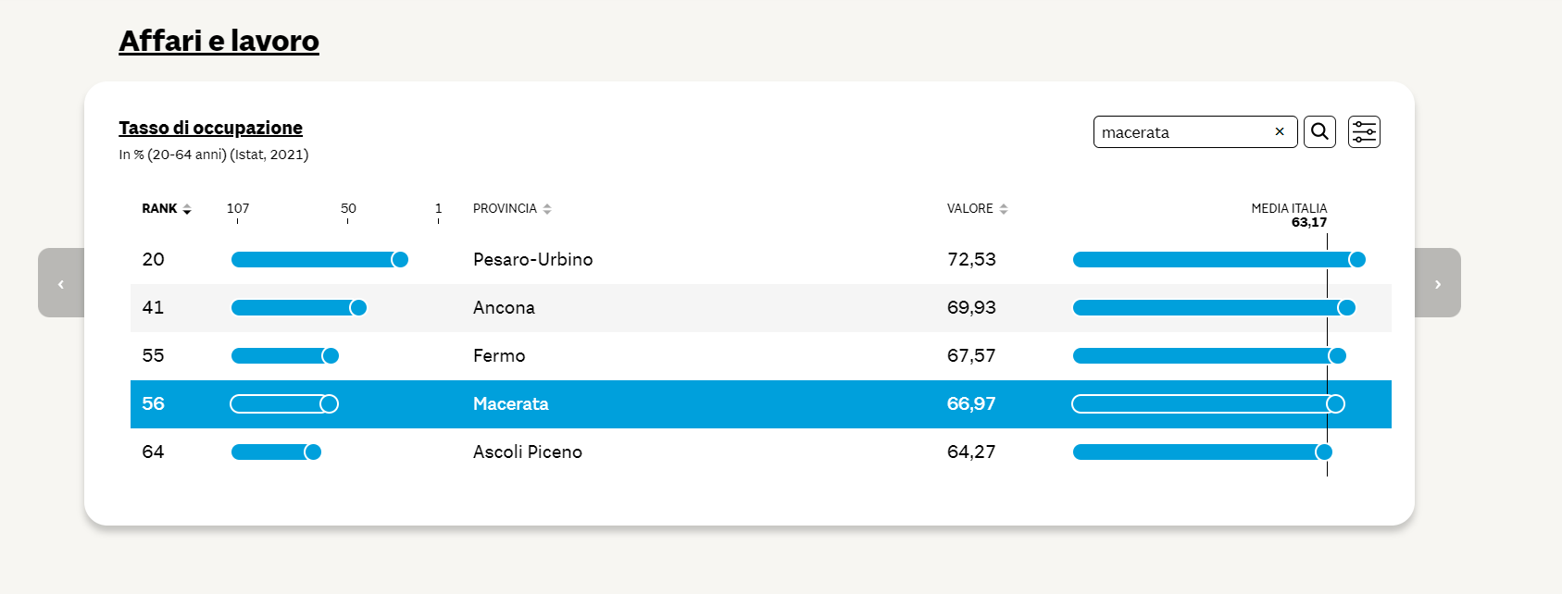Screen dimensions: 1562x594
Task: Click the Ancona rank bar handle
Action: click(358, 308)
